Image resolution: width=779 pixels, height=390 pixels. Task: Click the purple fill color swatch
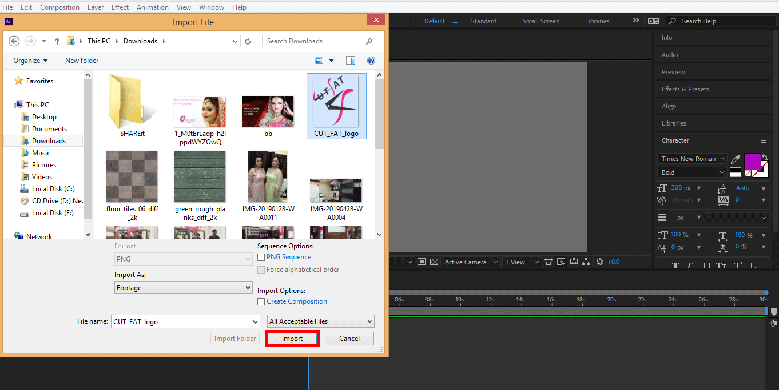[752, 161]
